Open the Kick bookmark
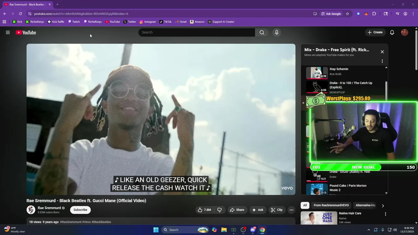 (17, 22)
